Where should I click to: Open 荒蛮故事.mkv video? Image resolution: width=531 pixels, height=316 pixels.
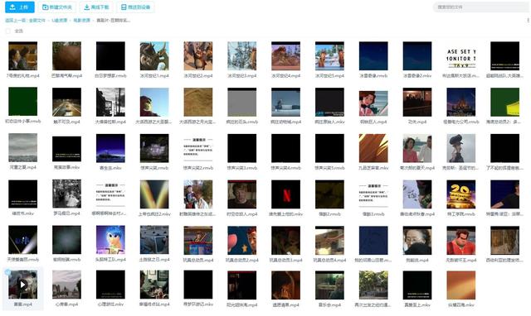(66, 148)
